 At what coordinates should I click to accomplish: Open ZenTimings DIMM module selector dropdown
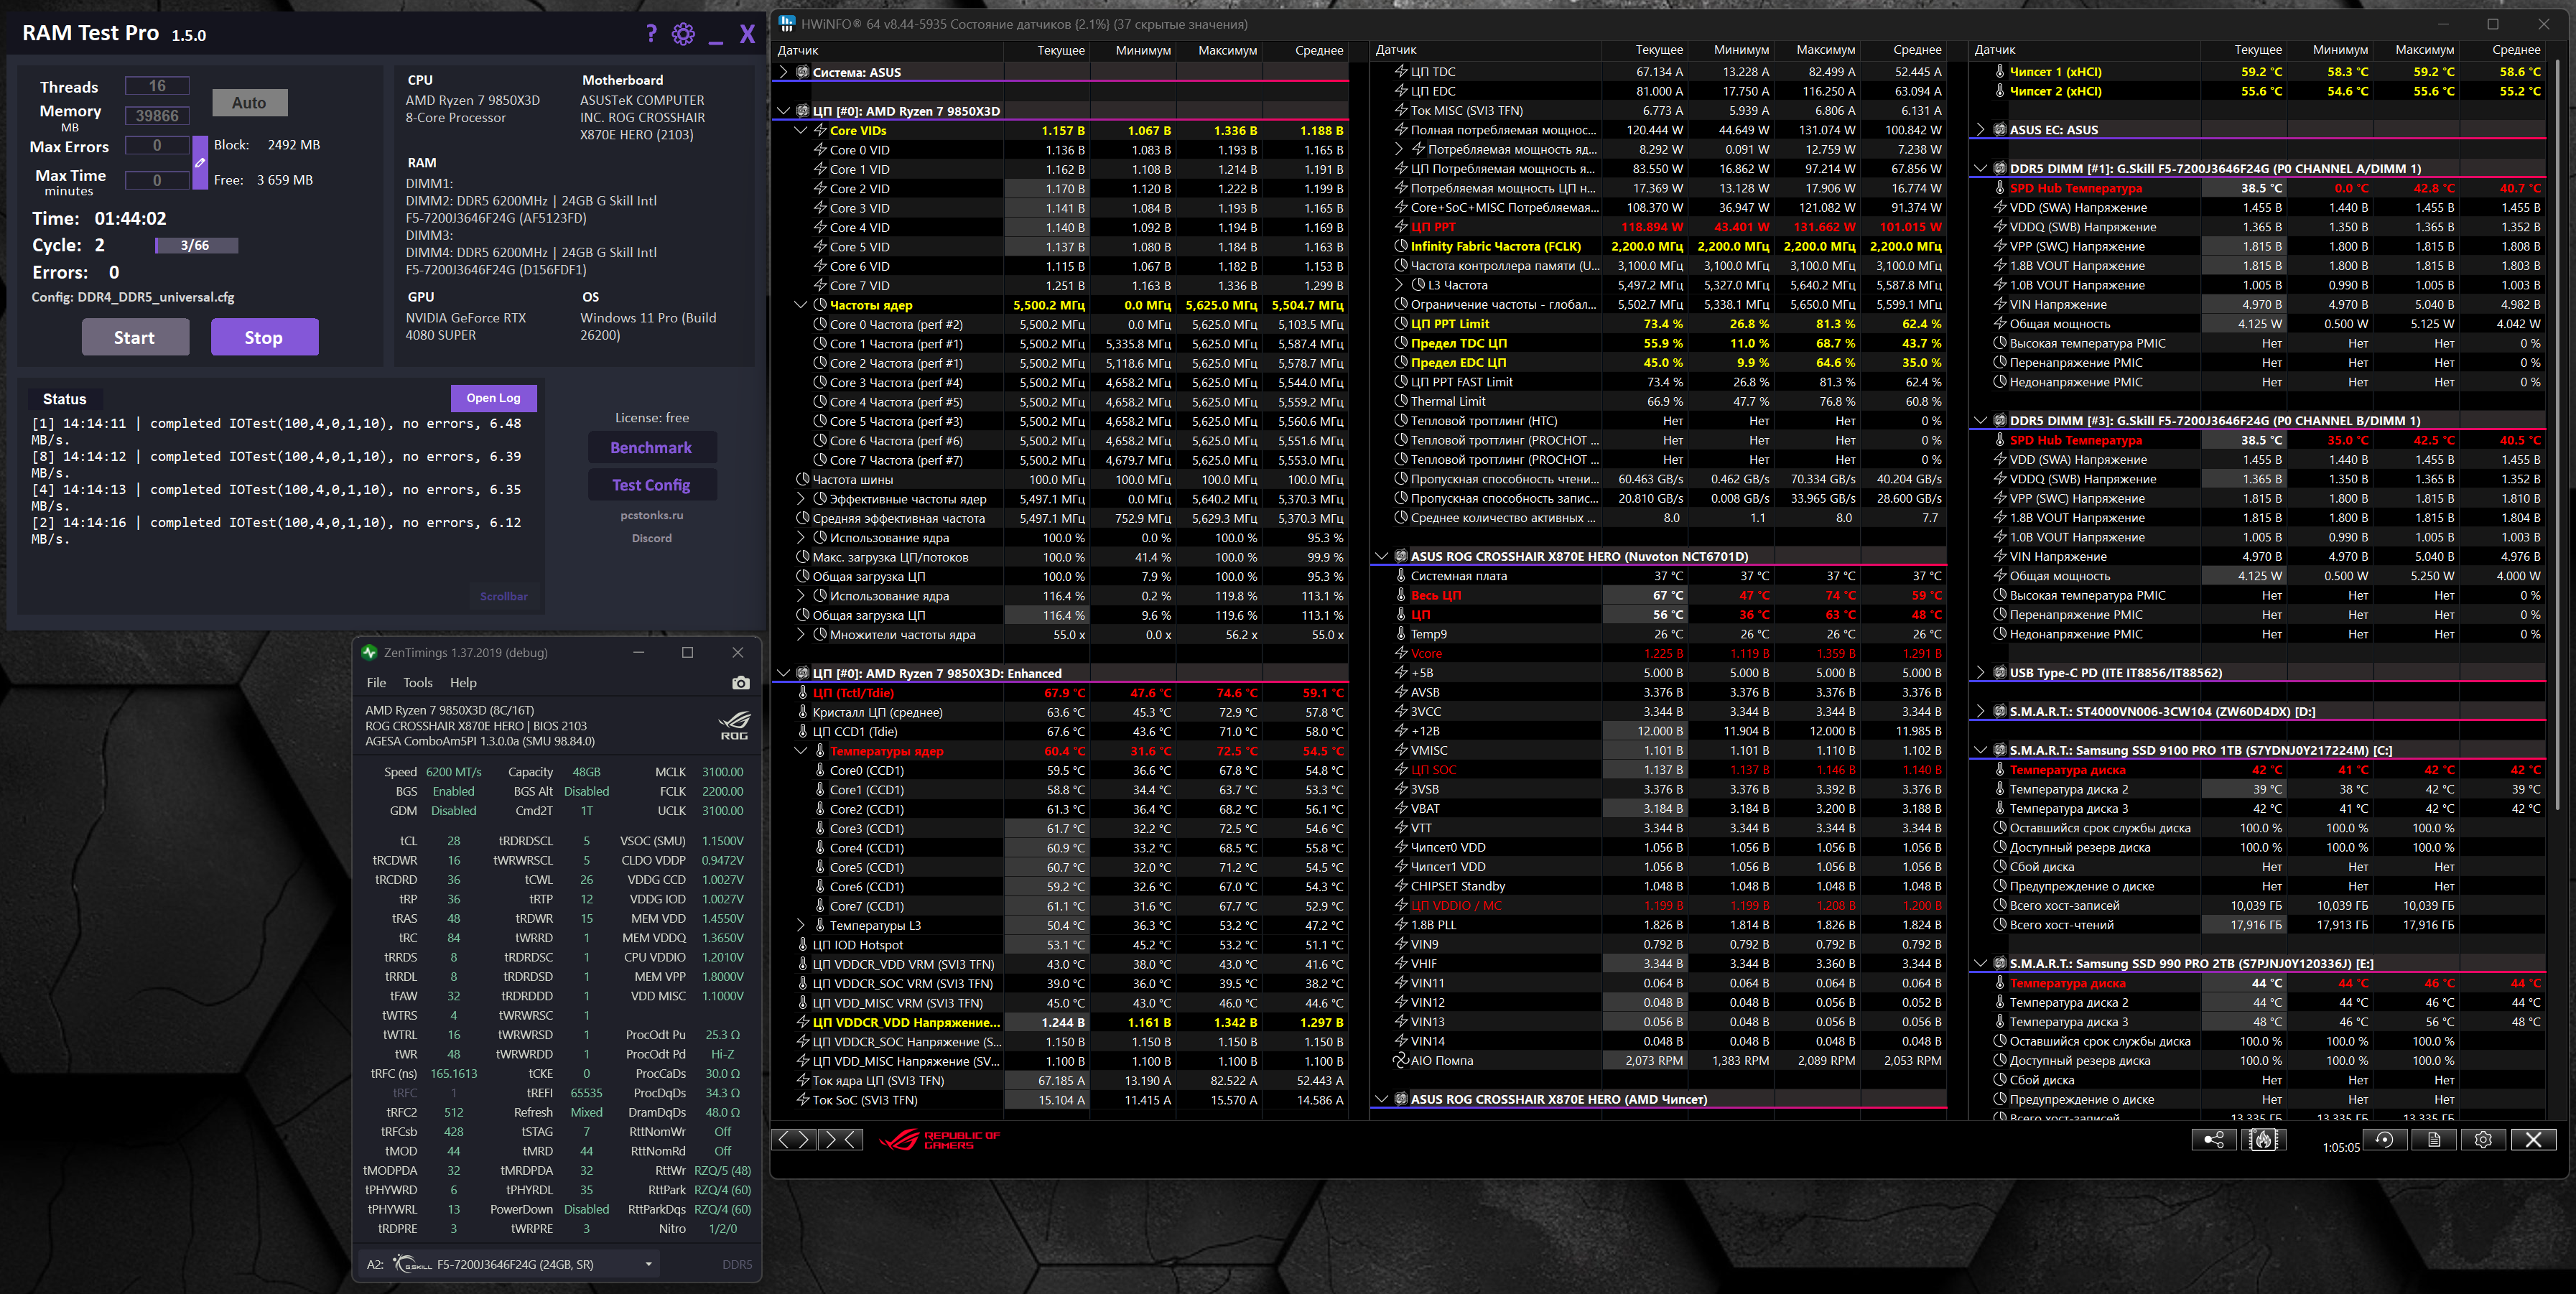pos(648,1264)
